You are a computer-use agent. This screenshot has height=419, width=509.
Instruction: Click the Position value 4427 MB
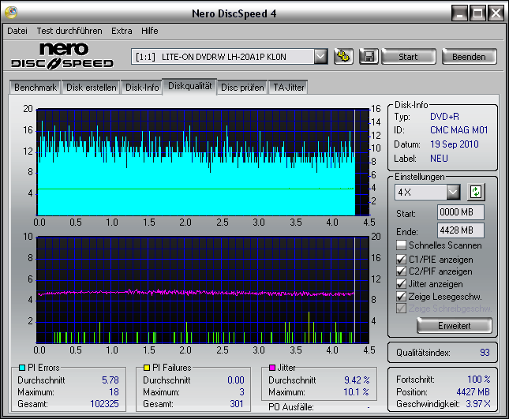[x=473, y=392]
